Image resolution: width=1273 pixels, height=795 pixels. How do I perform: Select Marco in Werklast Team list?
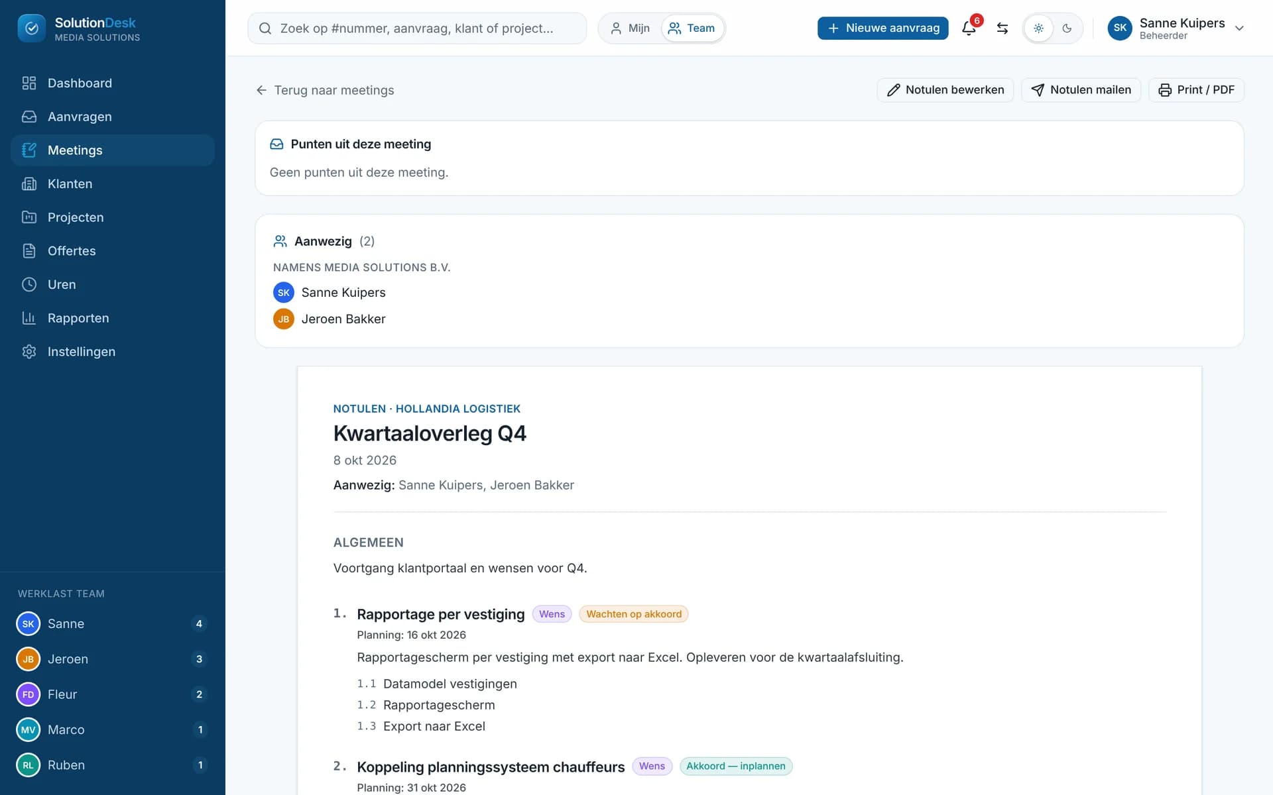pos(113,729)
